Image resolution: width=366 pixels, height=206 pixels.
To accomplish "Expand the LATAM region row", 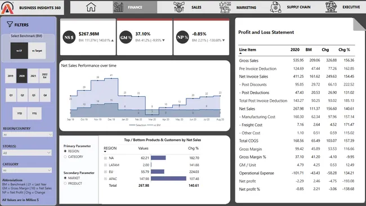I will pos(105,165).
